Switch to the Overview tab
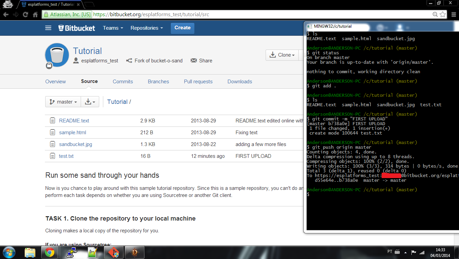Image resolution: width=459 pixels, height=259 pixels. point(56,82)
